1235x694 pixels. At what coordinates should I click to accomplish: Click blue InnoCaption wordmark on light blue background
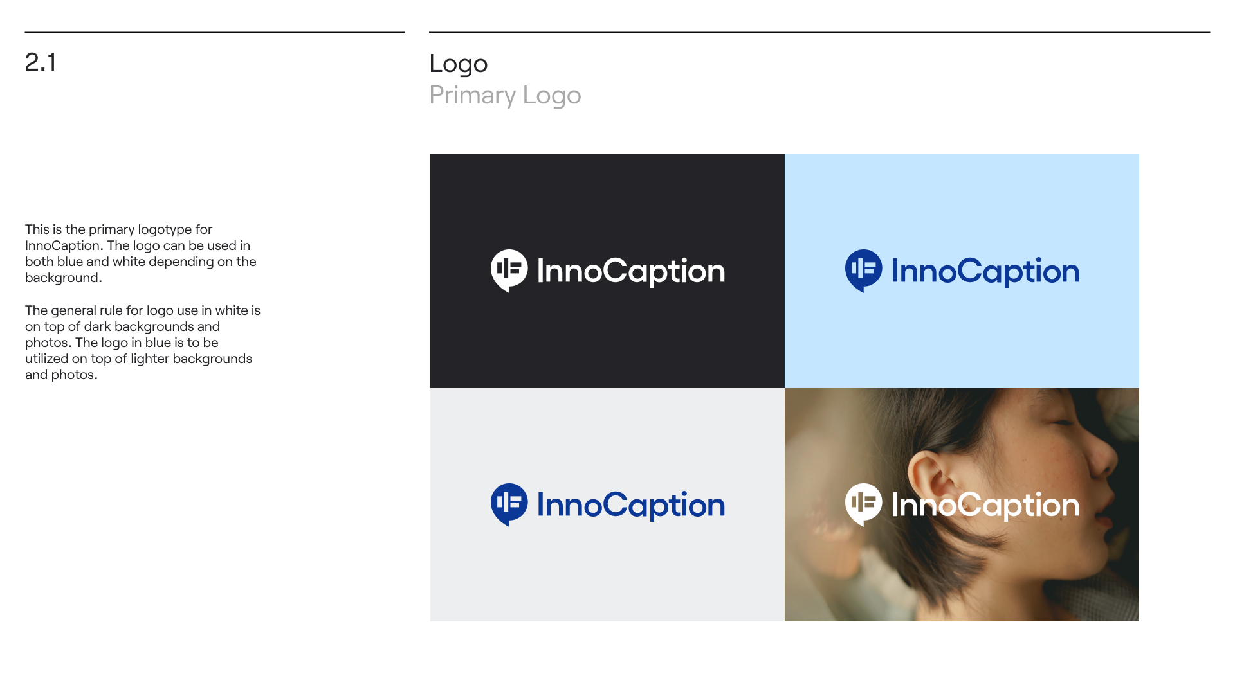pyautogui.click(x=985, y=271)
